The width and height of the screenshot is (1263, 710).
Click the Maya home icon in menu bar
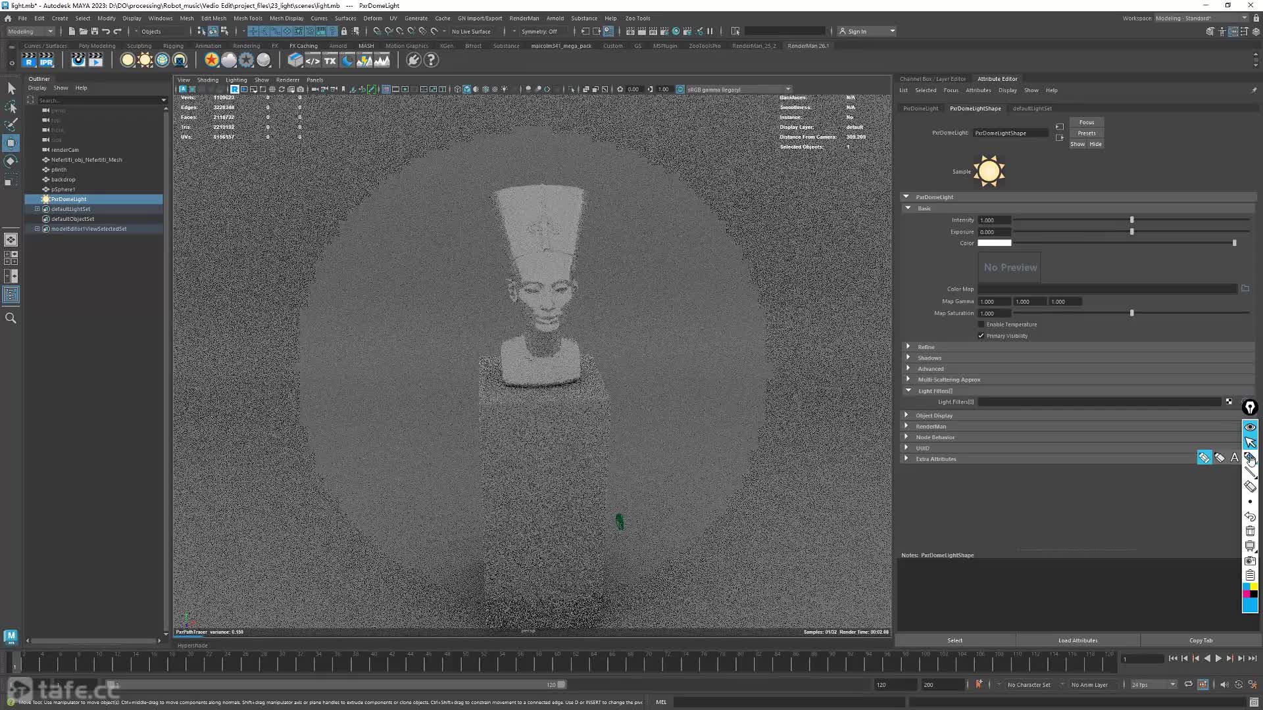(x=8, y=18)
